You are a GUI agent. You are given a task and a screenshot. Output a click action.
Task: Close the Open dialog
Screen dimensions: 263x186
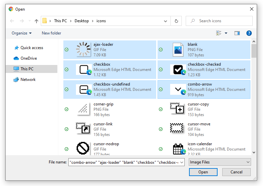pyautogui.click(x=252, y=9)
